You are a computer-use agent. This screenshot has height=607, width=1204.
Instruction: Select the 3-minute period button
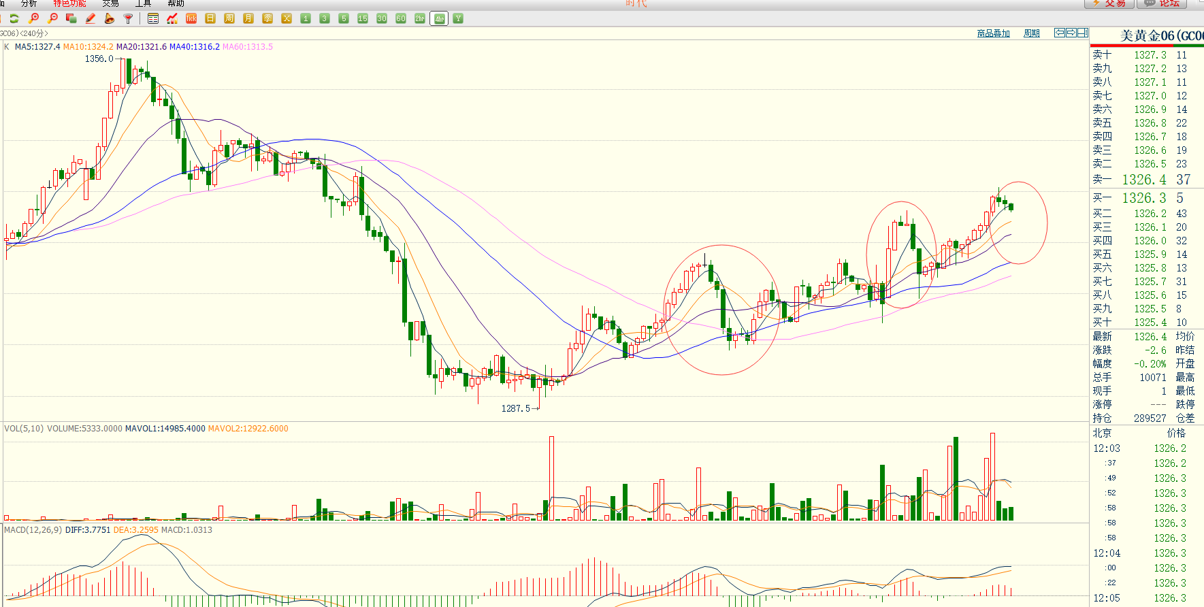coord(325,18)
